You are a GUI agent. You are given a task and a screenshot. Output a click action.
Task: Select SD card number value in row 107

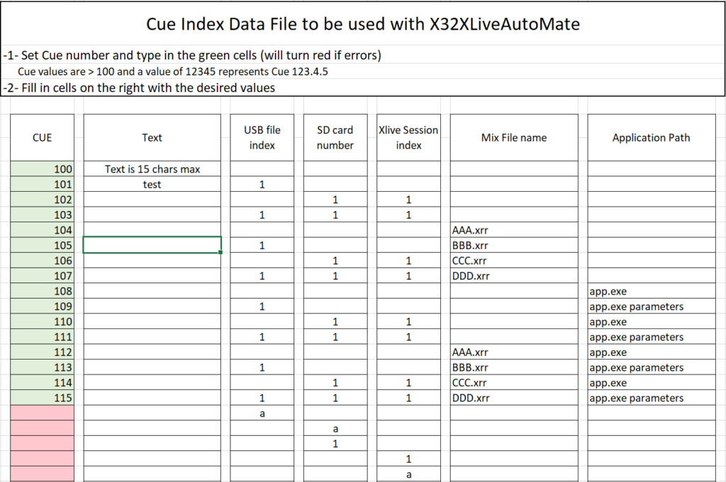pyautogui.click(x=335, y=275)
